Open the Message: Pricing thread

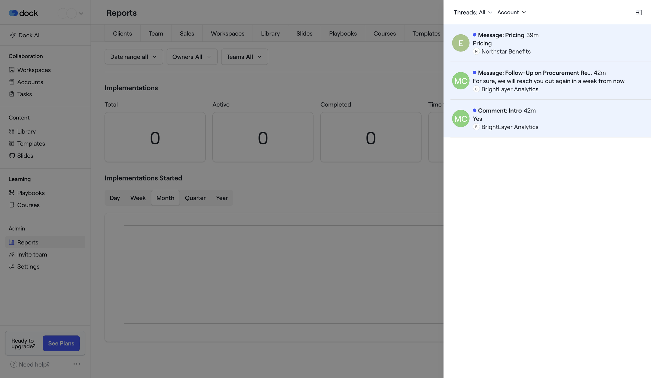[547, 43]
